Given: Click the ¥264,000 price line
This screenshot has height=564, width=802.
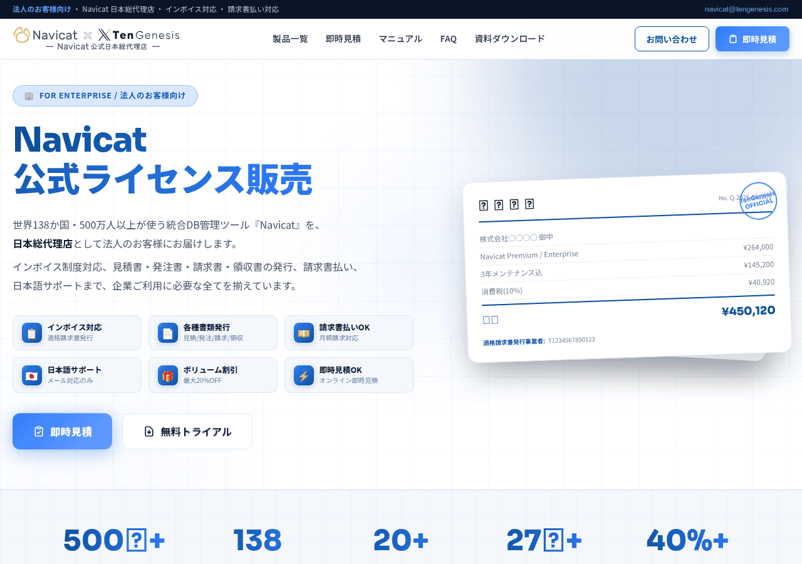Looking at the screenshot, I should [758, 247].
